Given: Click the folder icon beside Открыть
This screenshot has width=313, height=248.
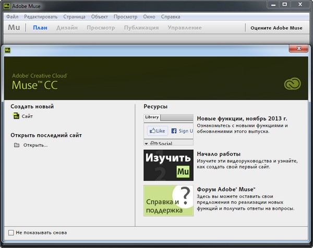Looking at the screenshot, I should (x=16, y=145).
